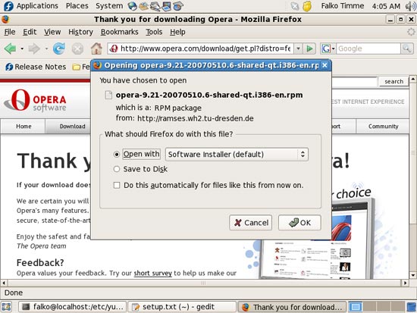Click the horizontal scrollbar left arrow

coord(4,283)
